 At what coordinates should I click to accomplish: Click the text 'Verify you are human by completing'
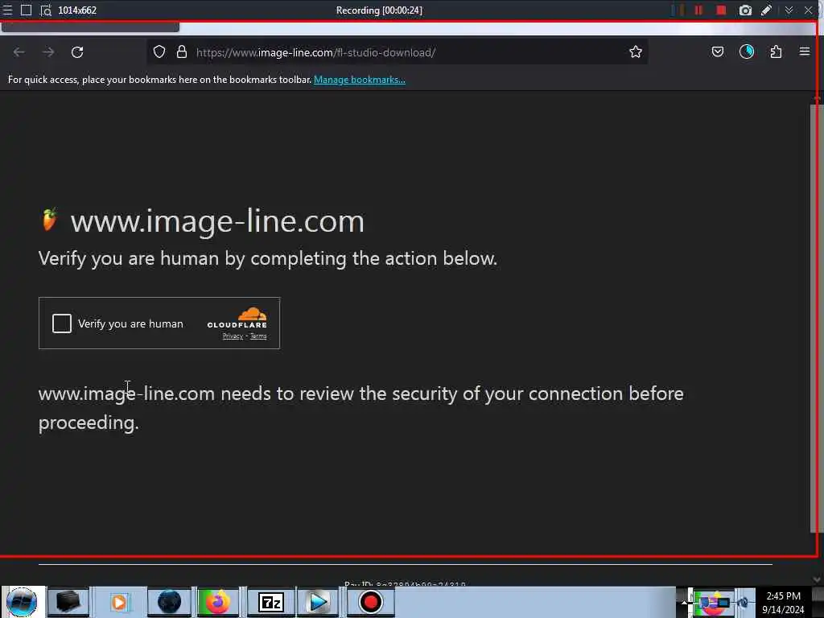pyautogui.click(x=192, y=259)
